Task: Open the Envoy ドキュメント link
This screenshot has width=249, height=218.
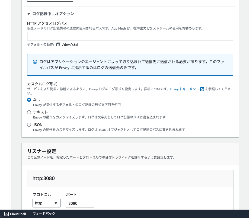Action: tap(184, 89)
